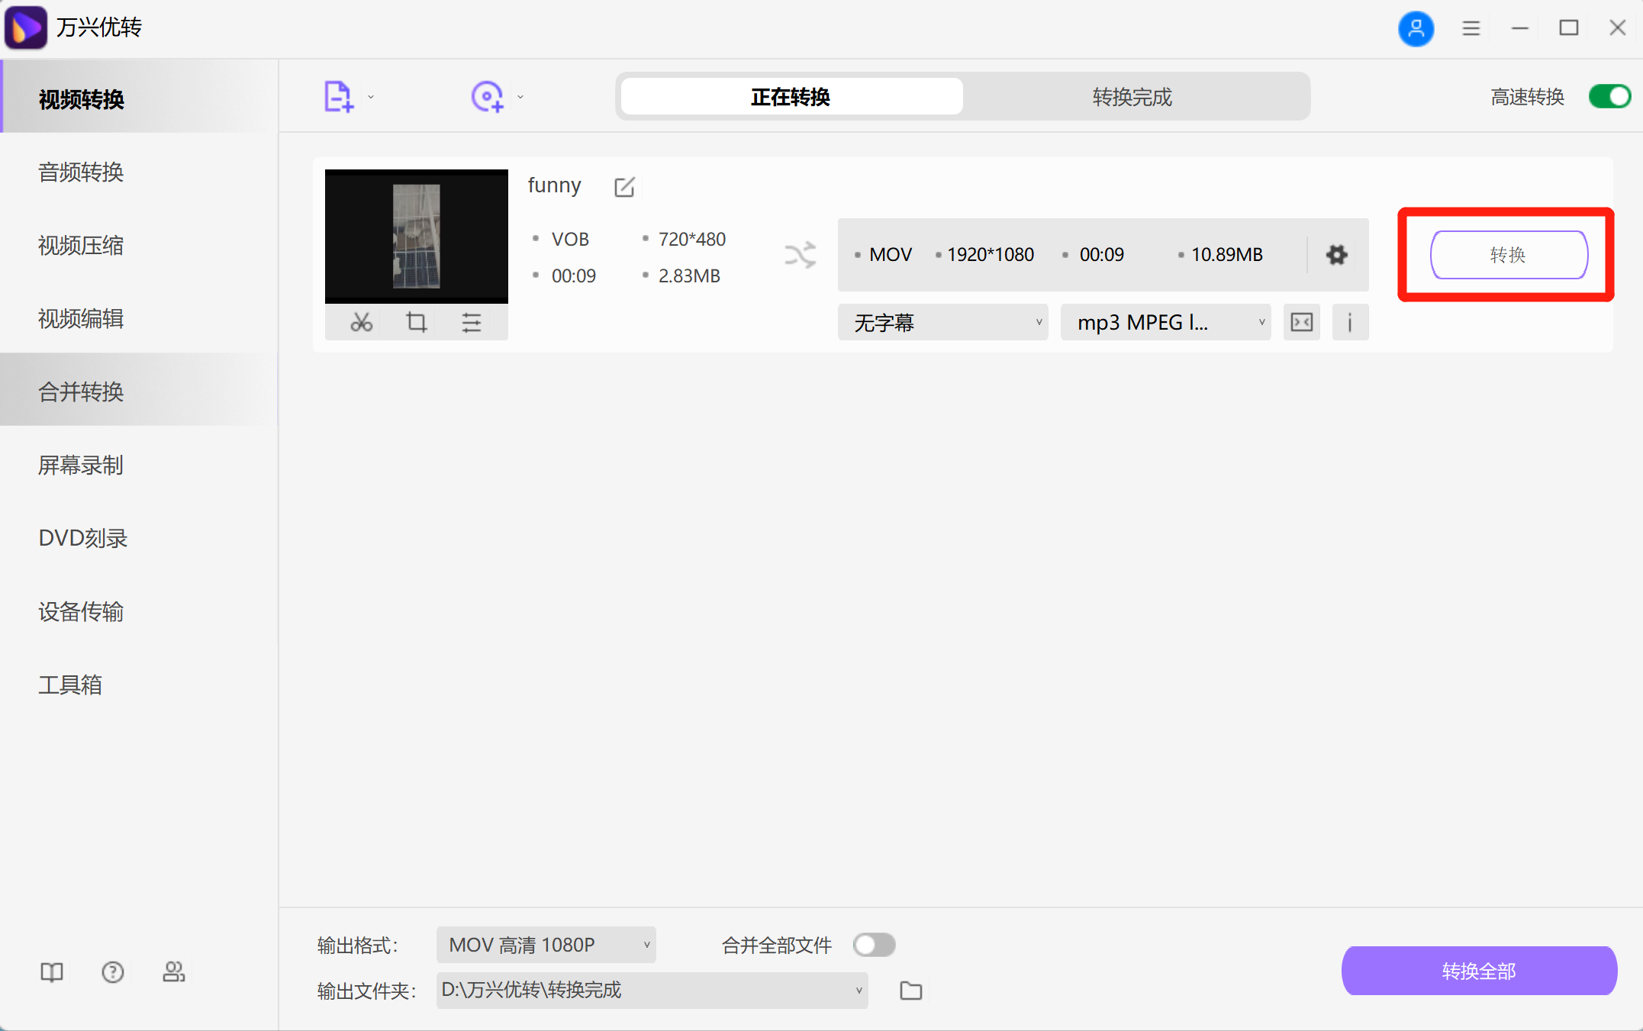This screenshot has height=1031, width=1643.
Task: Click the video info icon on the task row
Action: [1350, 322]
